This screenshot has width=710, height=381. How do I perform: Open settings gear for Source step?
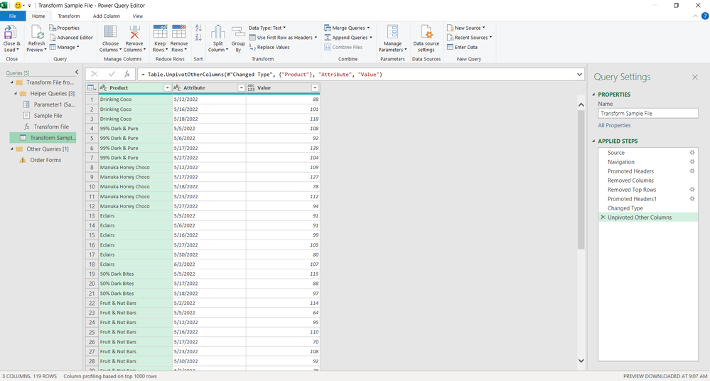click(692, 153)
